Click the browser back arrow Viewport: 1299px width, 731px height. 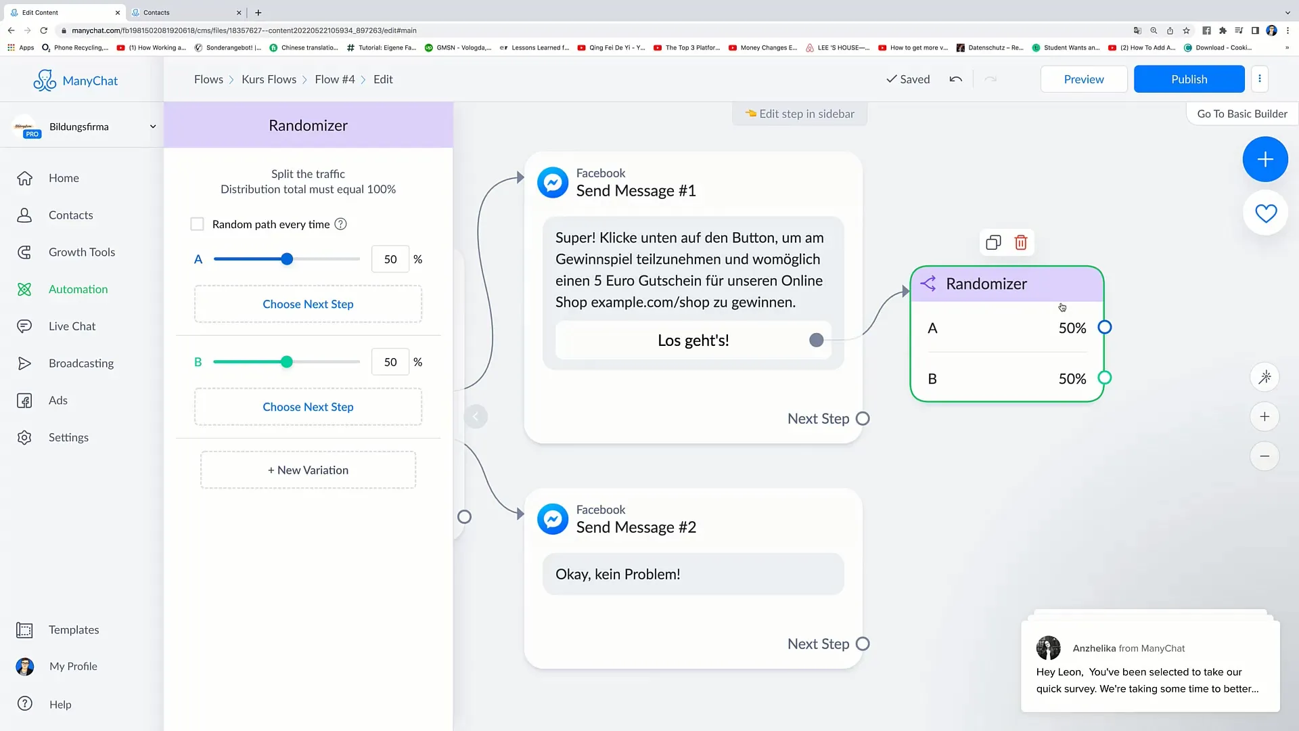pyautogui.click(x=11, y=30)
